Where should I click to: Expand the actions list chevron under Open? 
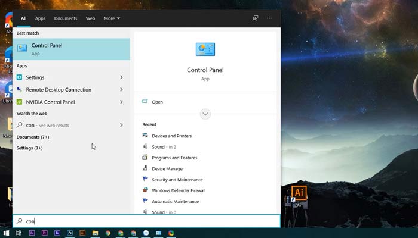pos(205,114)
